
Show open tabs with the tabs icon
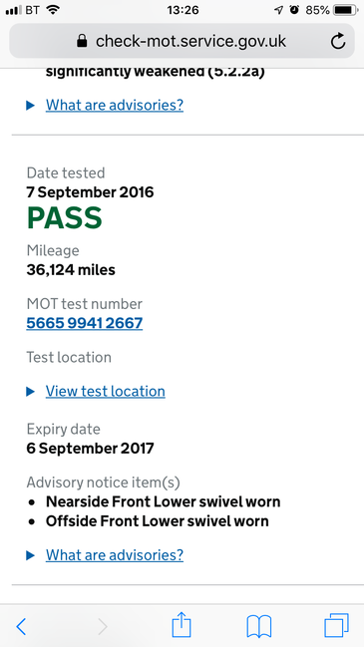(x=336, y=625)
